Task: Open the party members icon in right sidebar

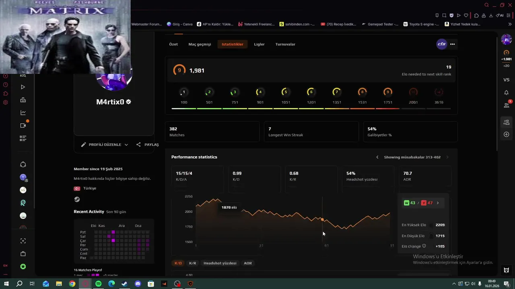Action: click(507, 122)
